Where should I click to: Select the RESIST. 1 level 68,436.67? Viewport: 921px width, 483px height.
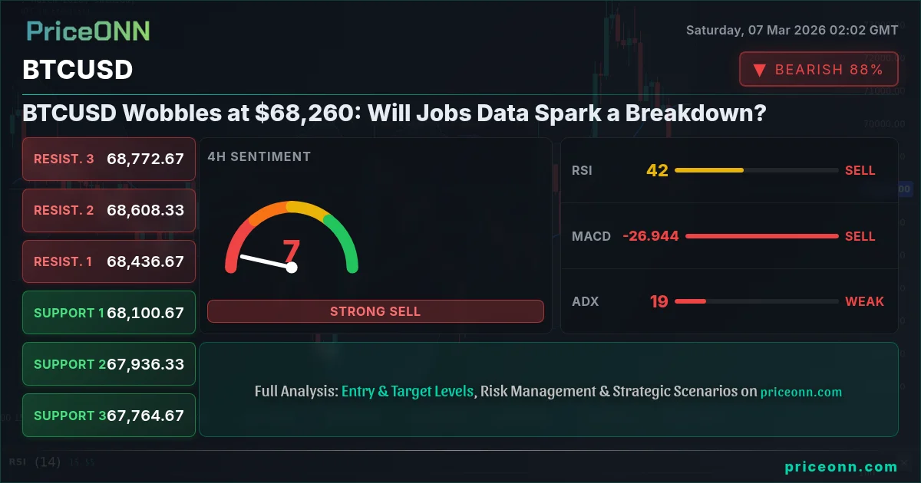click(109, 261)
